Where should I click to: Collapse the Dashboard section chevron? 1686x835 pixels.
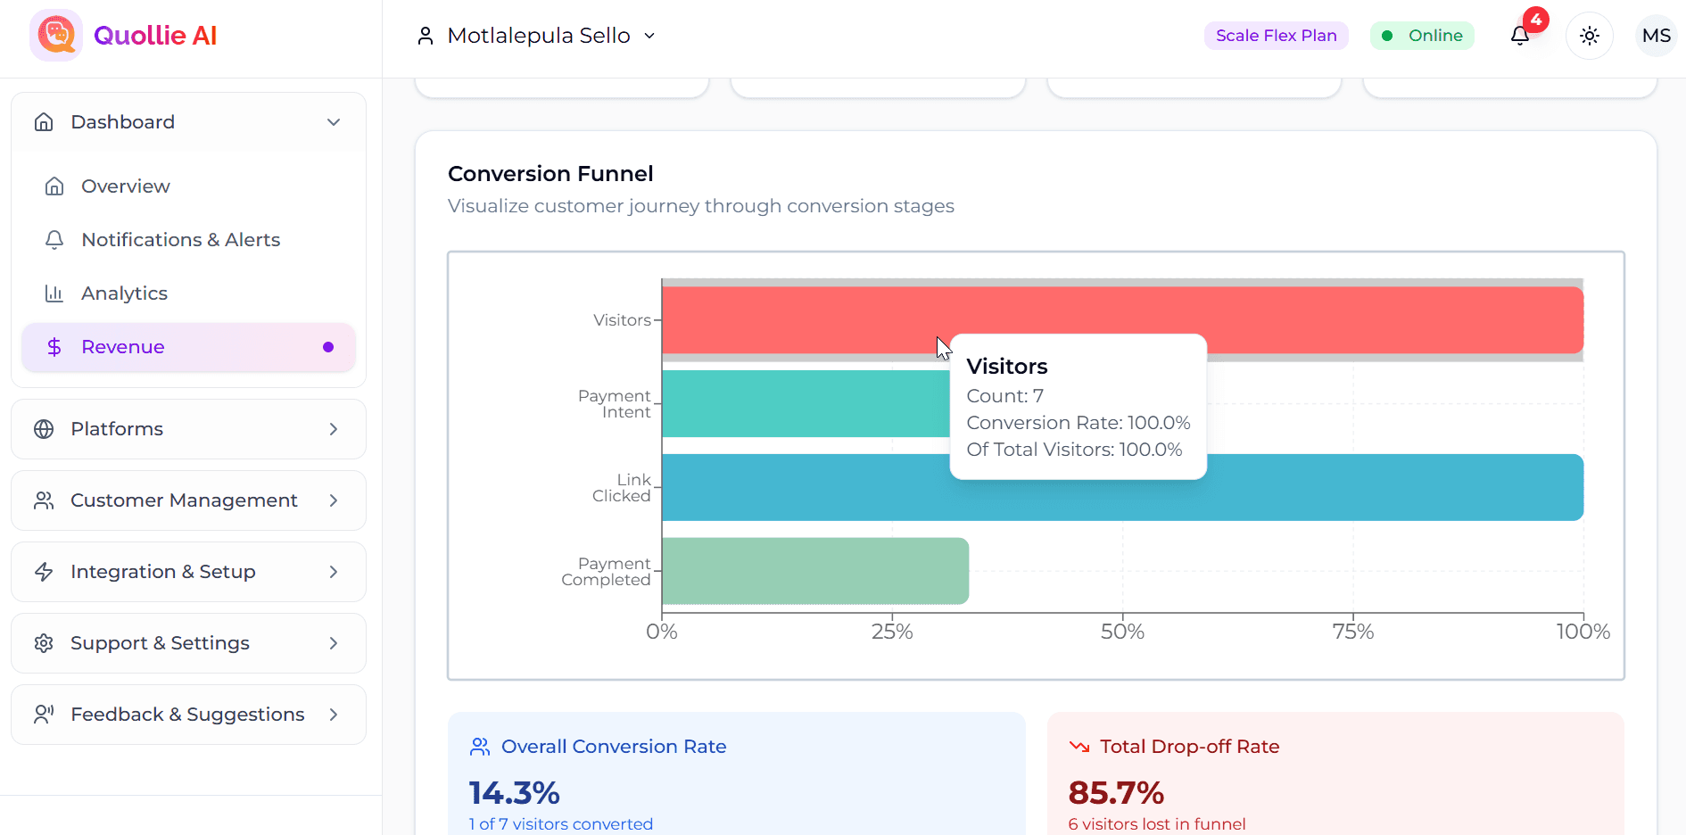[x=334, y=121]
